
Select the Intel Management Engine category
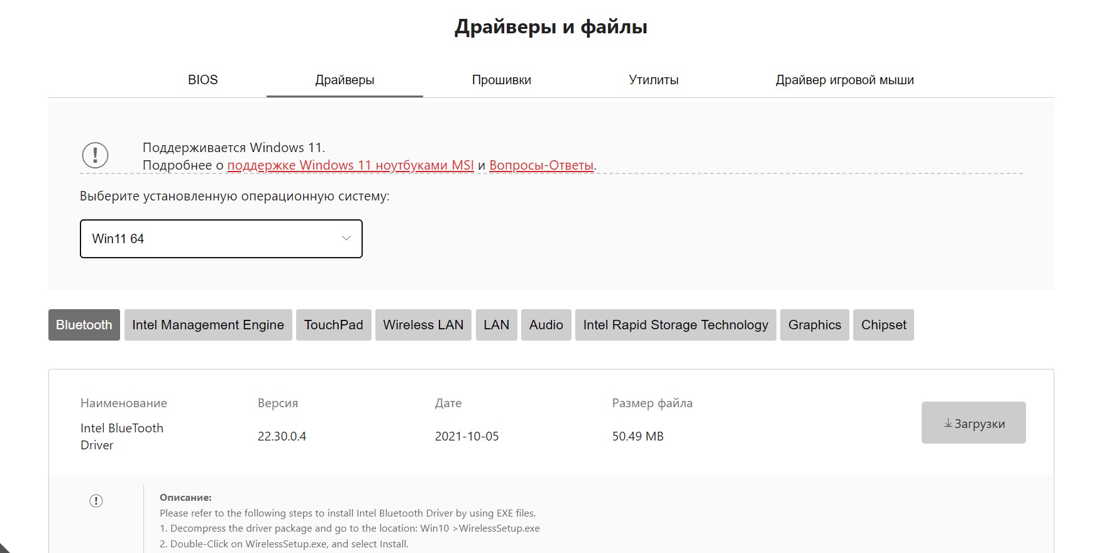pyautogui.click(x=208, y=325)
